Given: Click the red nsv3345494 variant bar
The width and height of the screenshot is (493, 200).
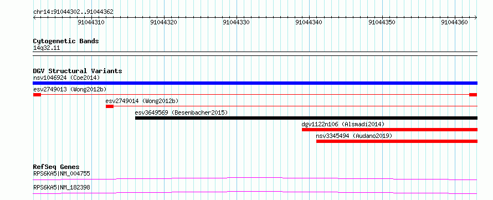Looking at the screenshot, I should 397,141.
